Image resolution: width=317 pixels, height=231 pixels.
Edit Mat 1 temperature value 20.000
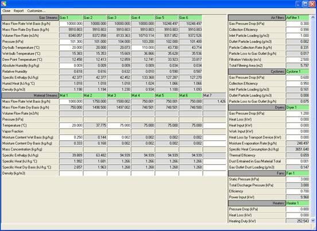[x=71, y=125]
